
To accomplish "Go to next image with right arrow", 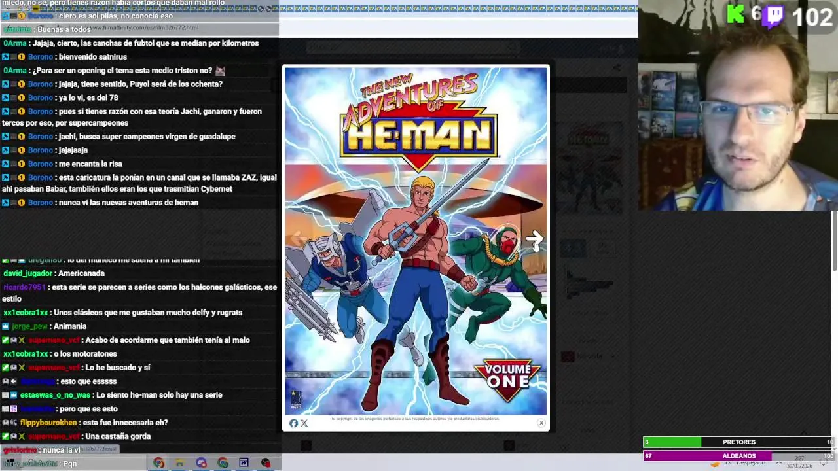I will click(534, 239).
